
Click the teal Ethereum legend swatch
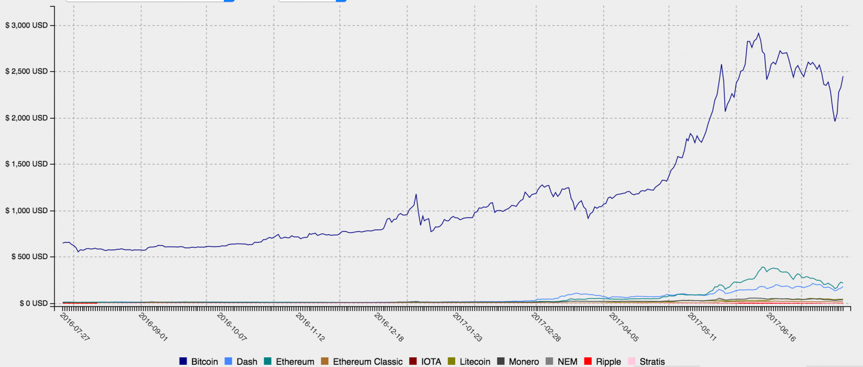coord(268,361)
